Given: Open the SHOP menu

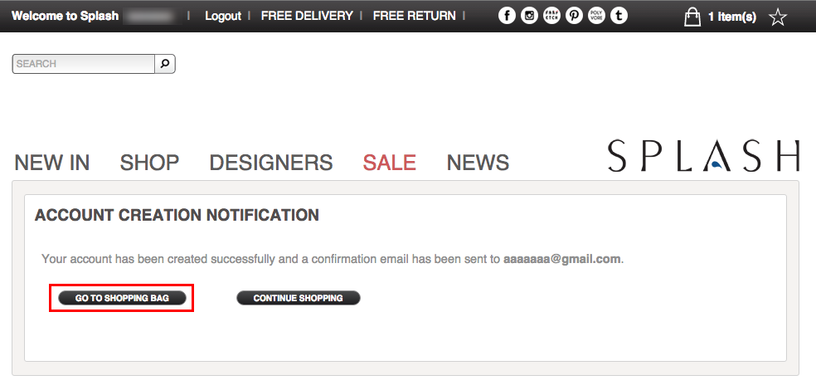Looking at the screenshot, I should tap(149, 163).
